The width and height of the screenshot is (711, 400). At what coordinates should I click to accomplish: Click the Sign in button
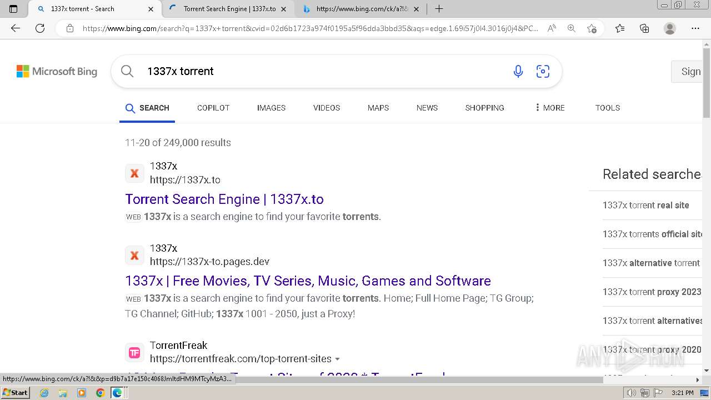point(688,71)
